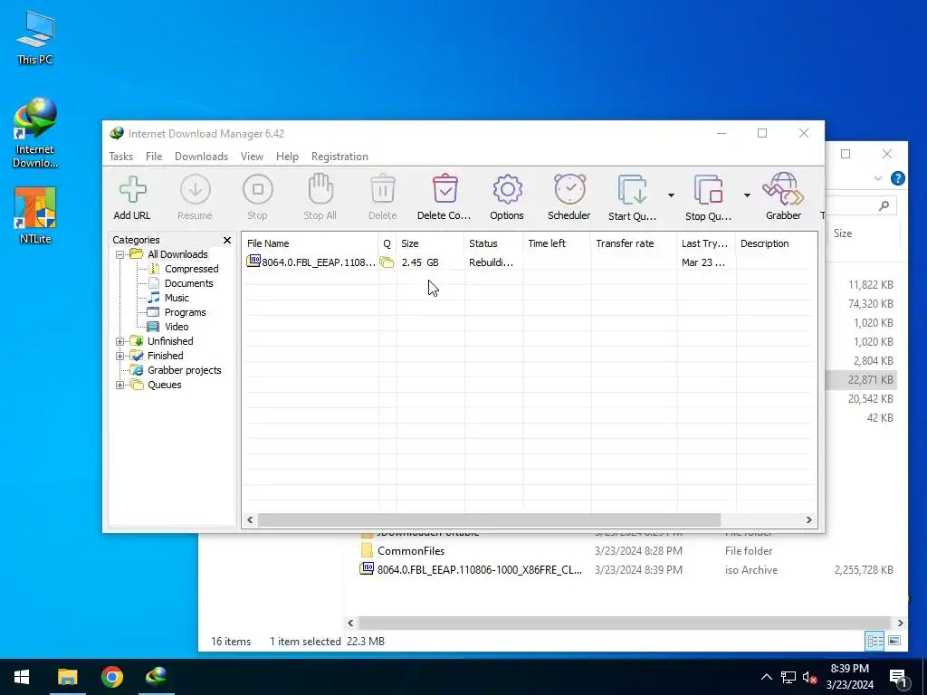Click the muted volume tray icon
Image resolution: width=927 pixels, height=695 pixels.
(x=809, y=677)
